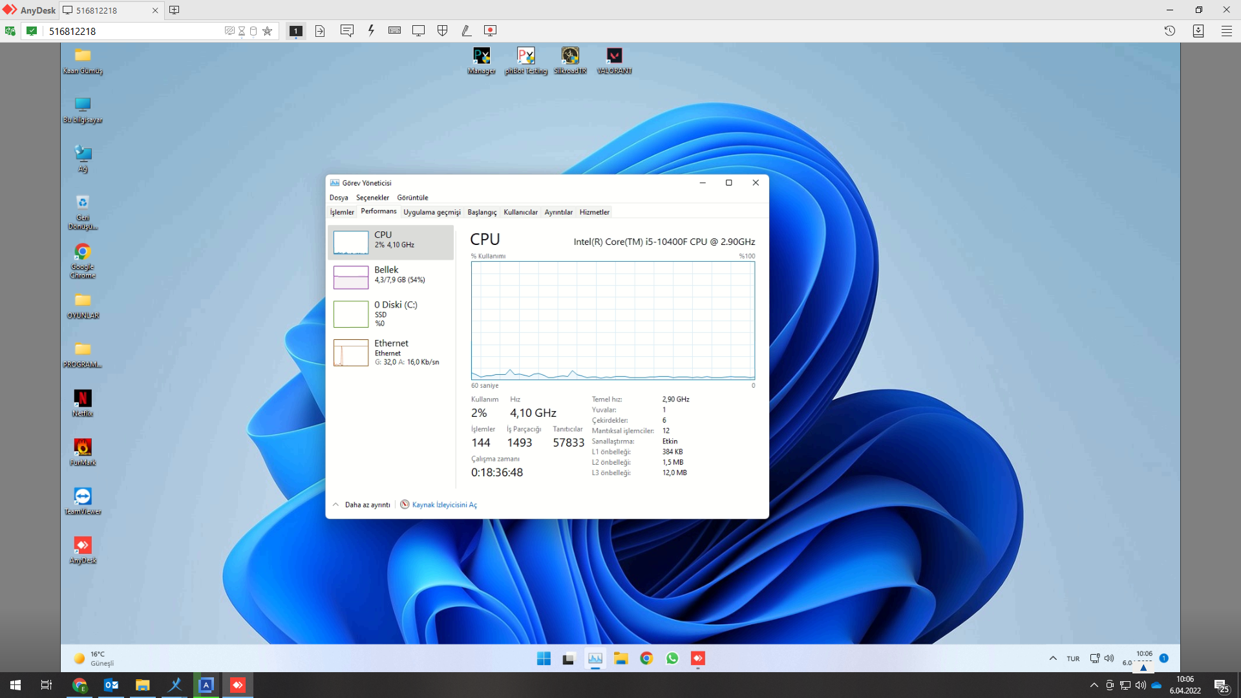Open the AnyDesk display settings monitor icon
Screen dimensions: 1241x698
419,30
